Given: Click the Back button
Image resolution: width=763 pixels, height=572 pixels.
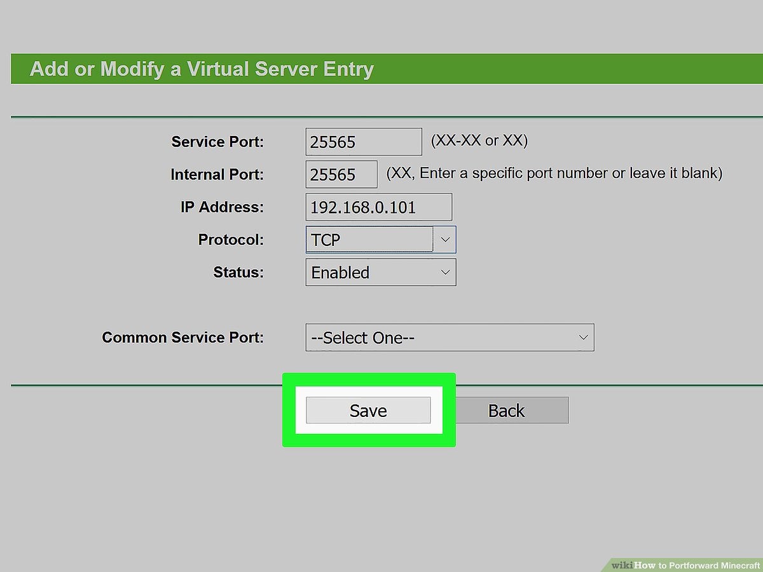Looking at the screenshot, I should click(507, 410).
